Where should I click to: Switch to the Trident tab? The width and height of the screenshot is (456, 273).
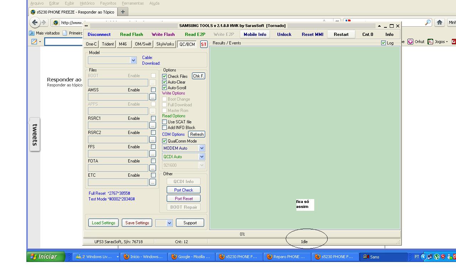click(x=108, y=44)
